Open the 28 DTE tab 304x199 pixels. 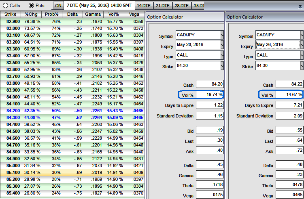(x=181, y=6)
